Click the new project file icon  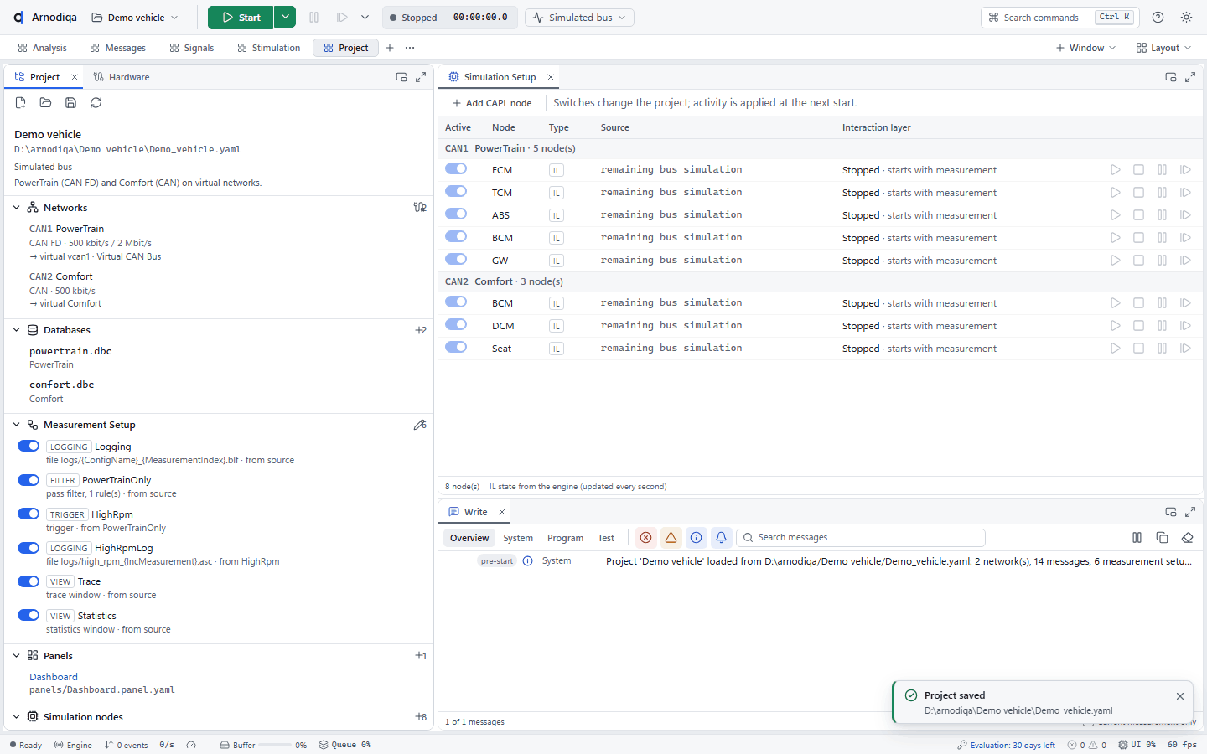pyautogui.click(x=21, y=102)
